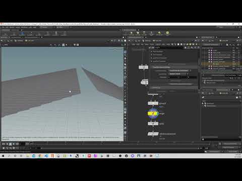This screenshot has height=181, width=242.
Task: Open the Windows menu
Action: 24,27
